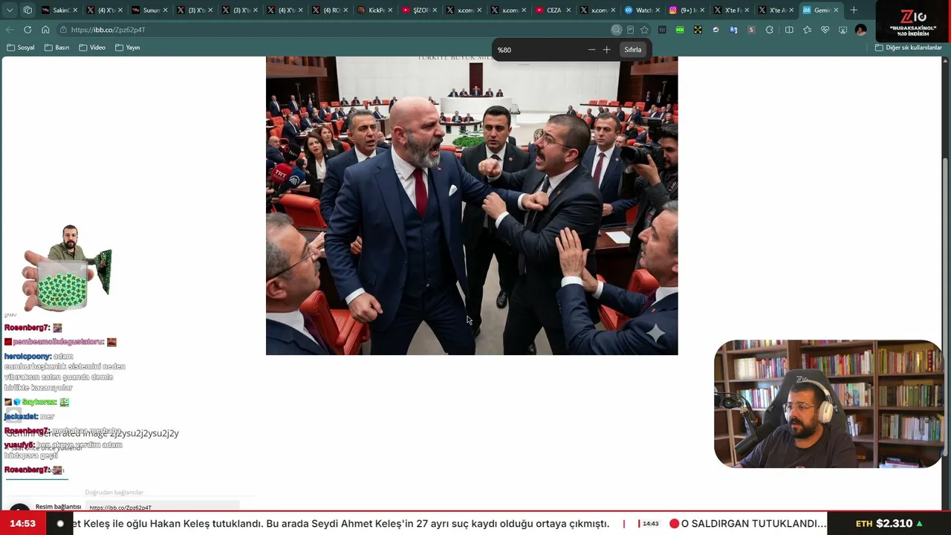Open the browser home page icon

[45, 30]
